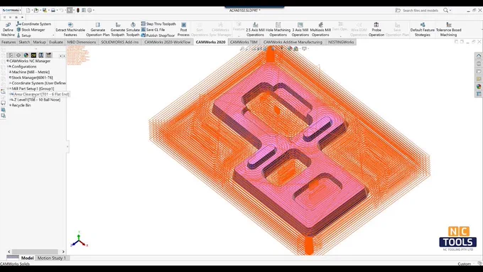Screen dimensions: 483x272
Task: Open CAMWorks Additive Manufacturing tab
Action: [x=293, y=42]
